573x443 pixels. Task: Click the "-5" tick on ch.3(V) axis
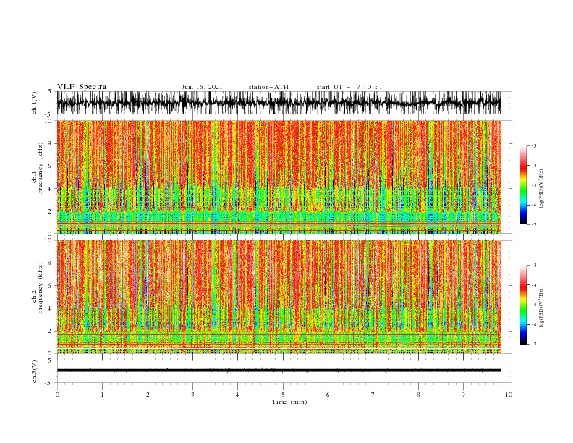(48, 383)
